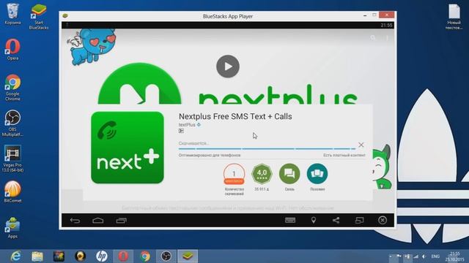Open the new text document desktop file

454,17
